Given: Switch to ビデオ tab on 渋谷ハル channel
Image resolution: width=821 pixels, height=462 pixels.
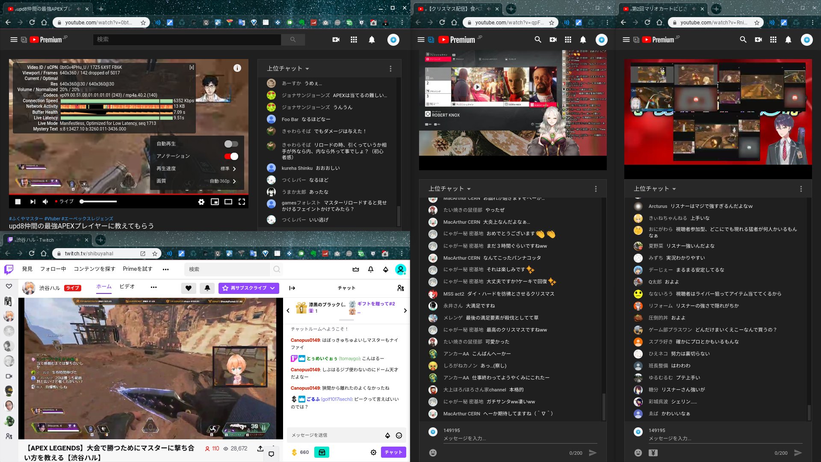Looking at the screenshot, I should 127,287.
